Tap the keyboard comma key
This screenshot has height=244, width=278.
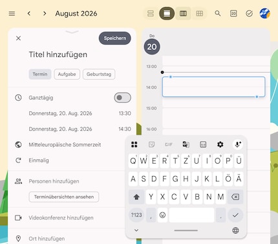click(151, 215)
